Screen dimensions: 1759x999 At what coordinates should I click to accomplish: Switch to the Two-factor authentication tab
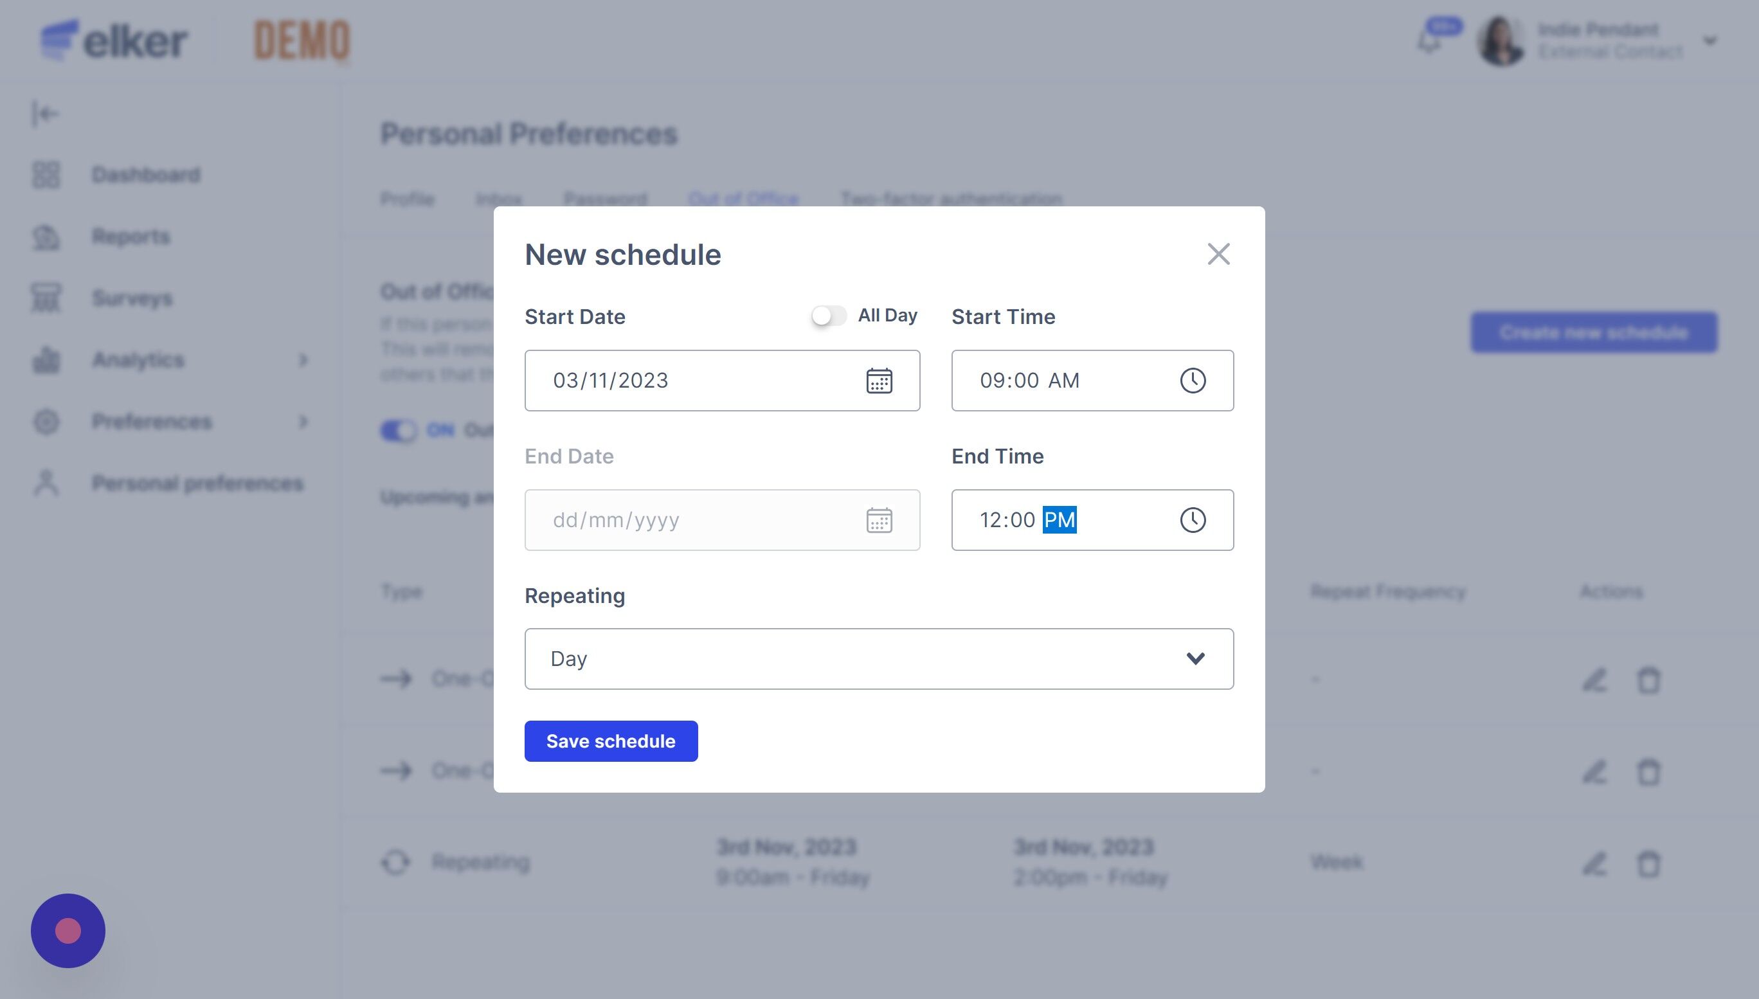(951, 199)
